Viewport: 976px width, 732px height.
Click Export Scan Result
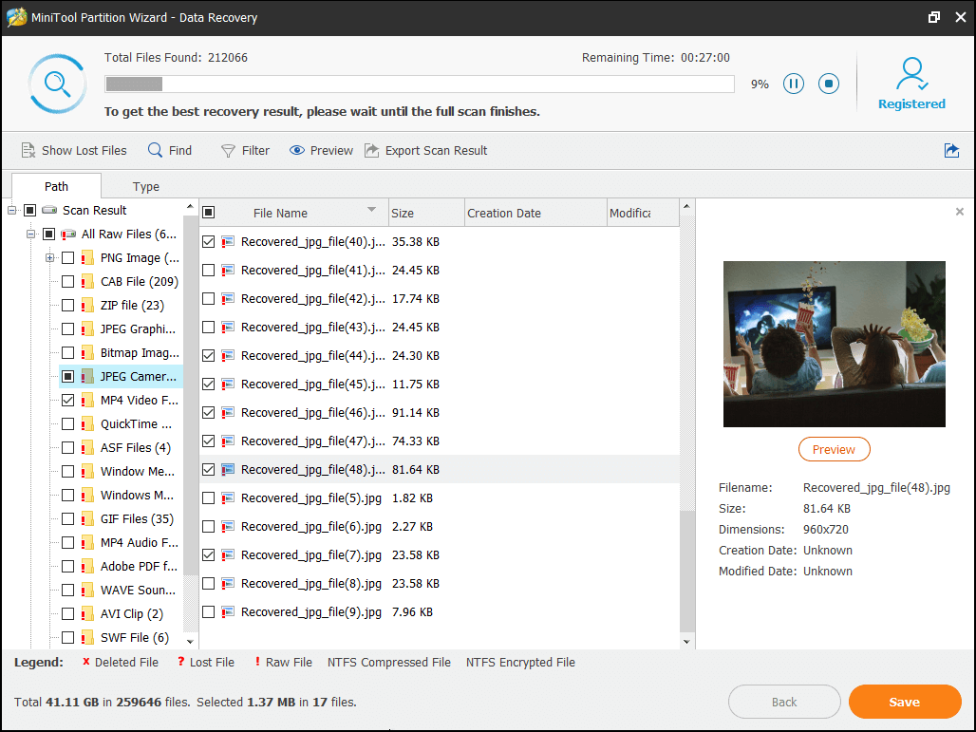point(425,151)
